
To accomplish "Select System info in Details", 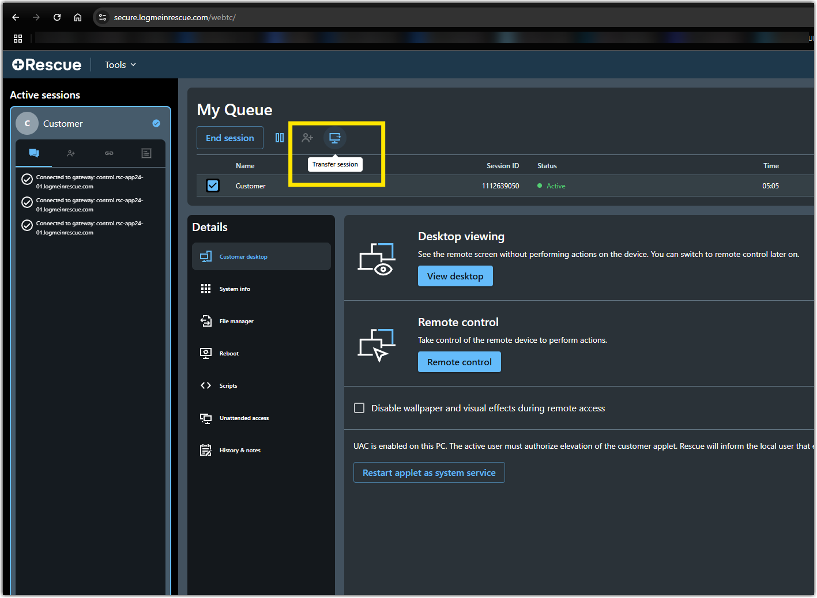I will pos(235,289).
